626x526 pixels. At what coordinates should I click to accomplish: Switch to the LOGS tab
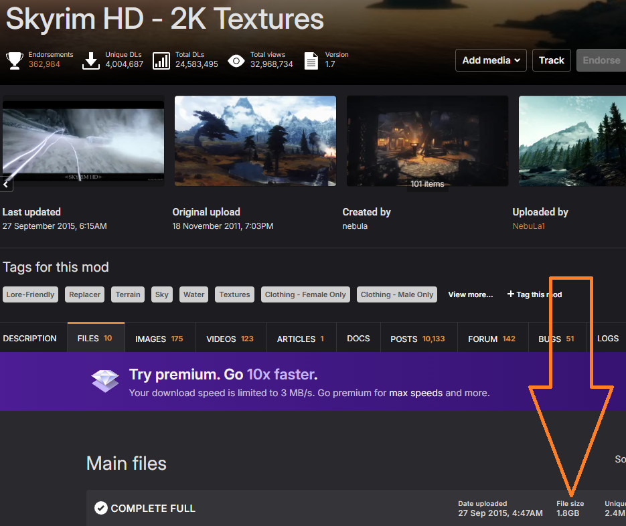(607, 339)
